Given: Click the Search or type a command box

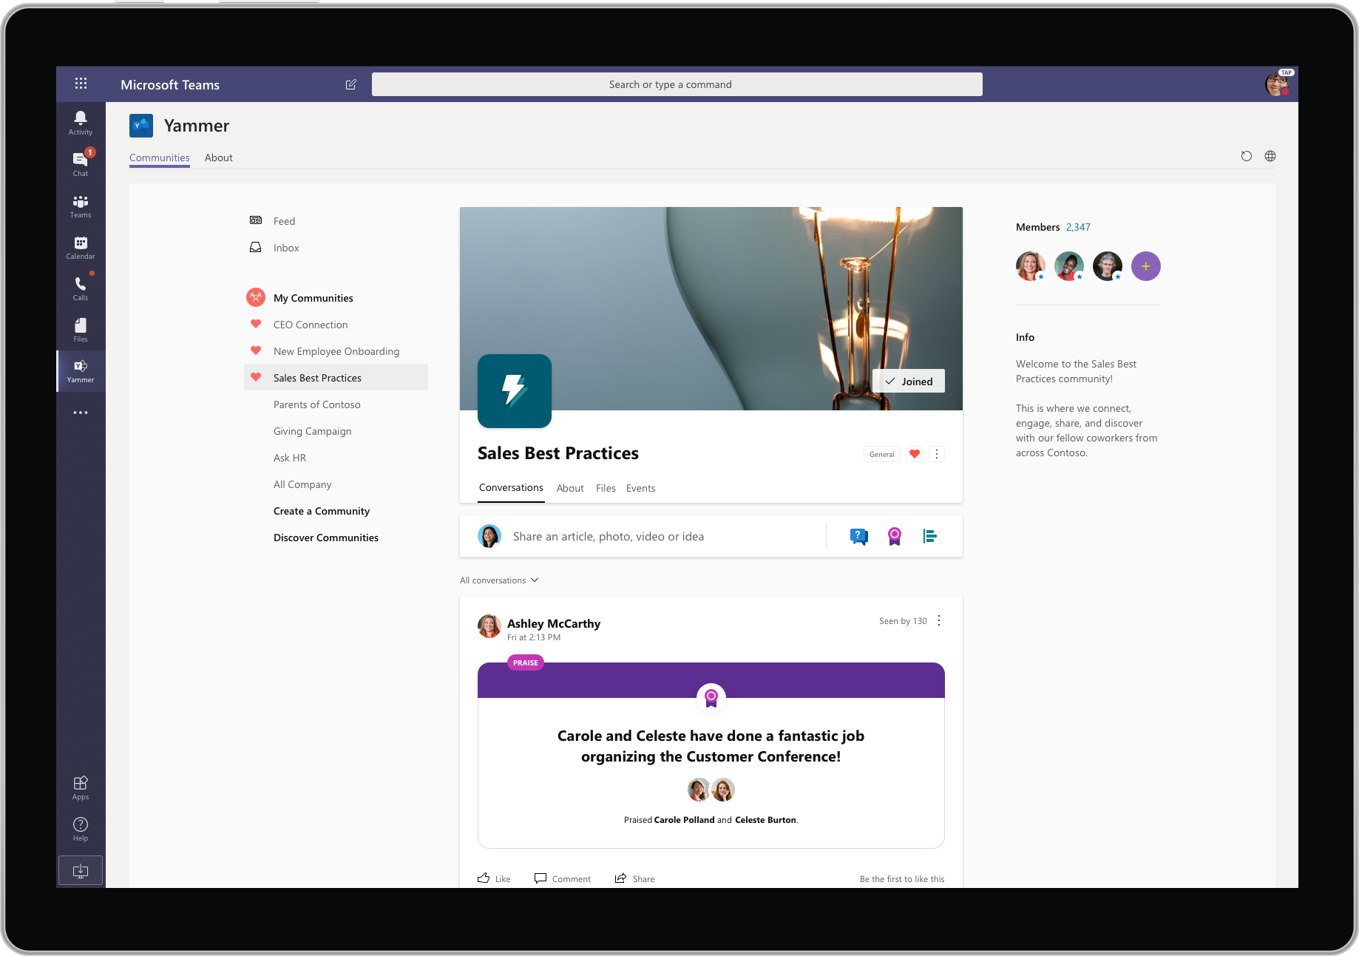Looking at the screenshot, I should [677, 84].
